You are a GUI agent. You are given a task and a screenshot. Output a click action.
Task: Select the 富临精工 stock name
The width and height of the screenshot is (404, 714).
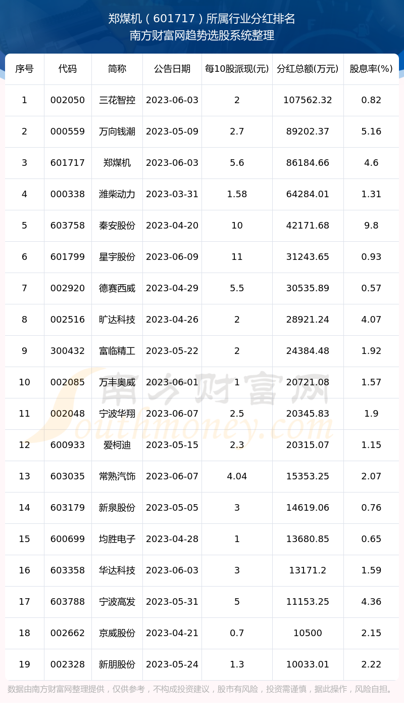117,351
